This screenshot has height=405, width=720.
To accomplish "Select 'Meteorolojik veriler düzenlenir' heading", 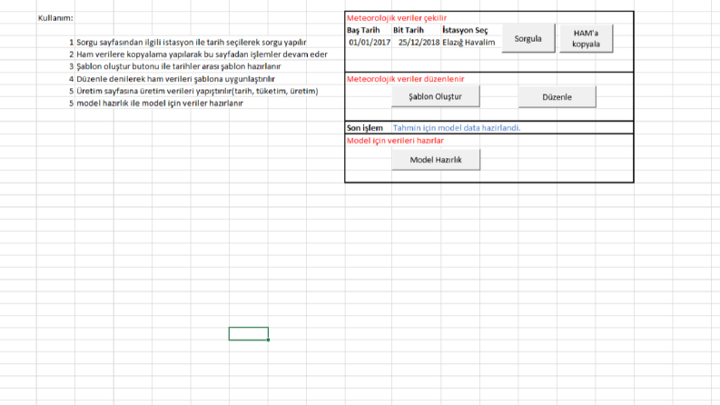I will pyautogui.click(x=406, y=79).
